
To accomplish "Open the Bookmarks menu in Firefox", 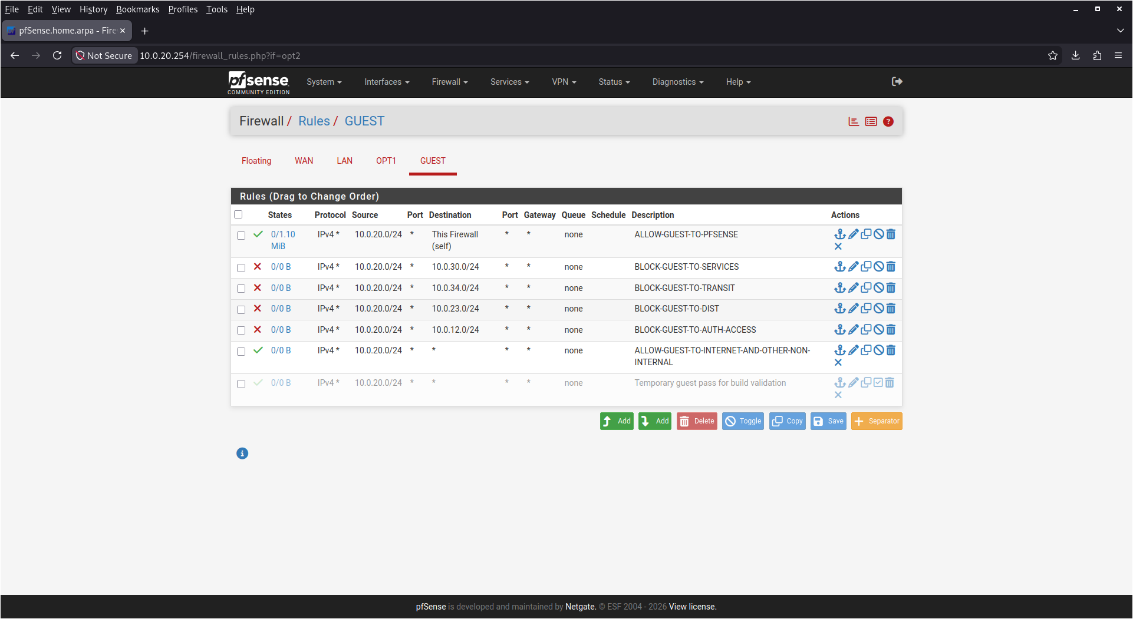I will 137,9.
